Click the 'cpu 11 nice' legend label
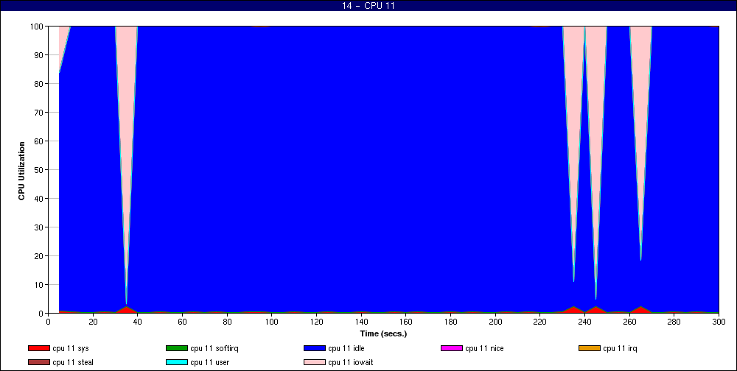Screen dimensions: 737x371 [x=484, y=348]
